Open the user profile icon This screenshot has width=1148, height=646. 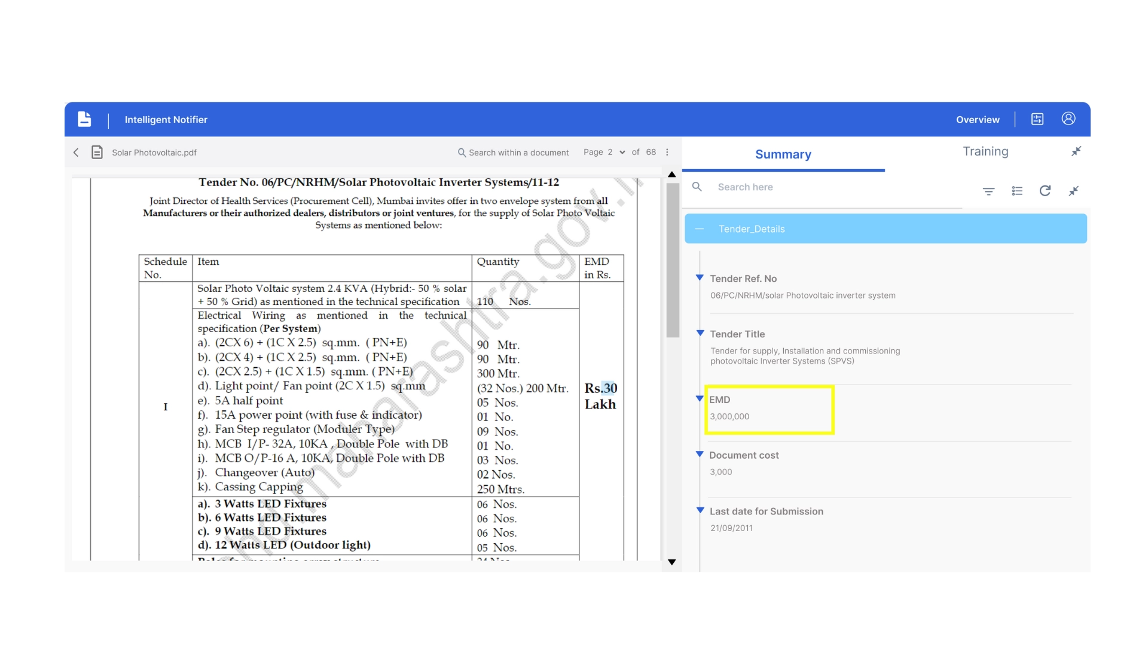(x=1068, y=118)
